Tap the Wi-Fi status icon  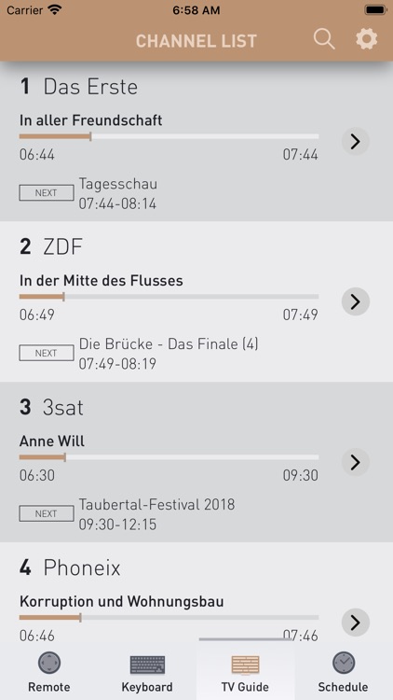pyautogui.click(x=55, y=10)
